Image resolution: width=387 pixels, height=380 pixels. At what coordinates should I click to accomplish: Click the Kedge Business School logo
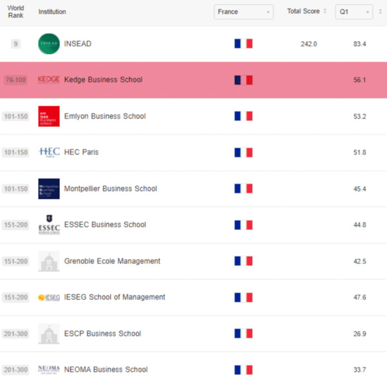[49, 80]
